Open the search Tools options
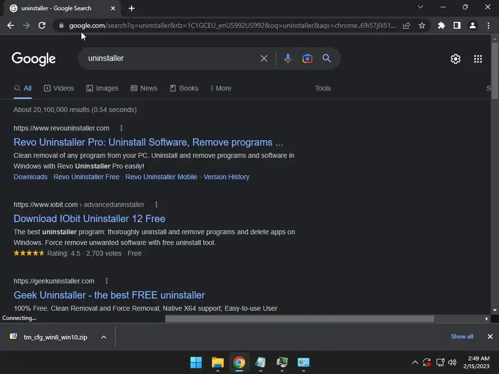Viewport: 499px width, 374px height. 323,89
